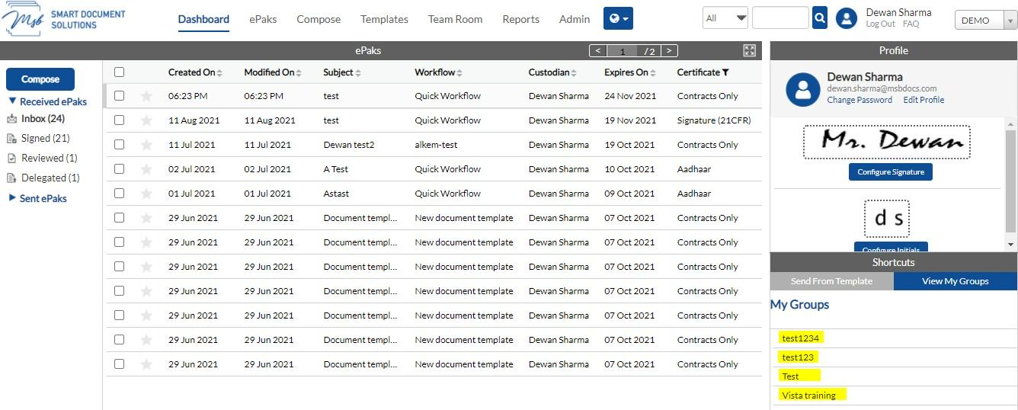Viewport: 1018px width, 410px height.
Task: Star the Dewan test2 ePak
Action: coord(146,145)
